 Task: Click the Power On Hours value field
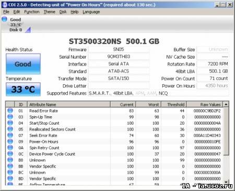[x=213, y=86]
